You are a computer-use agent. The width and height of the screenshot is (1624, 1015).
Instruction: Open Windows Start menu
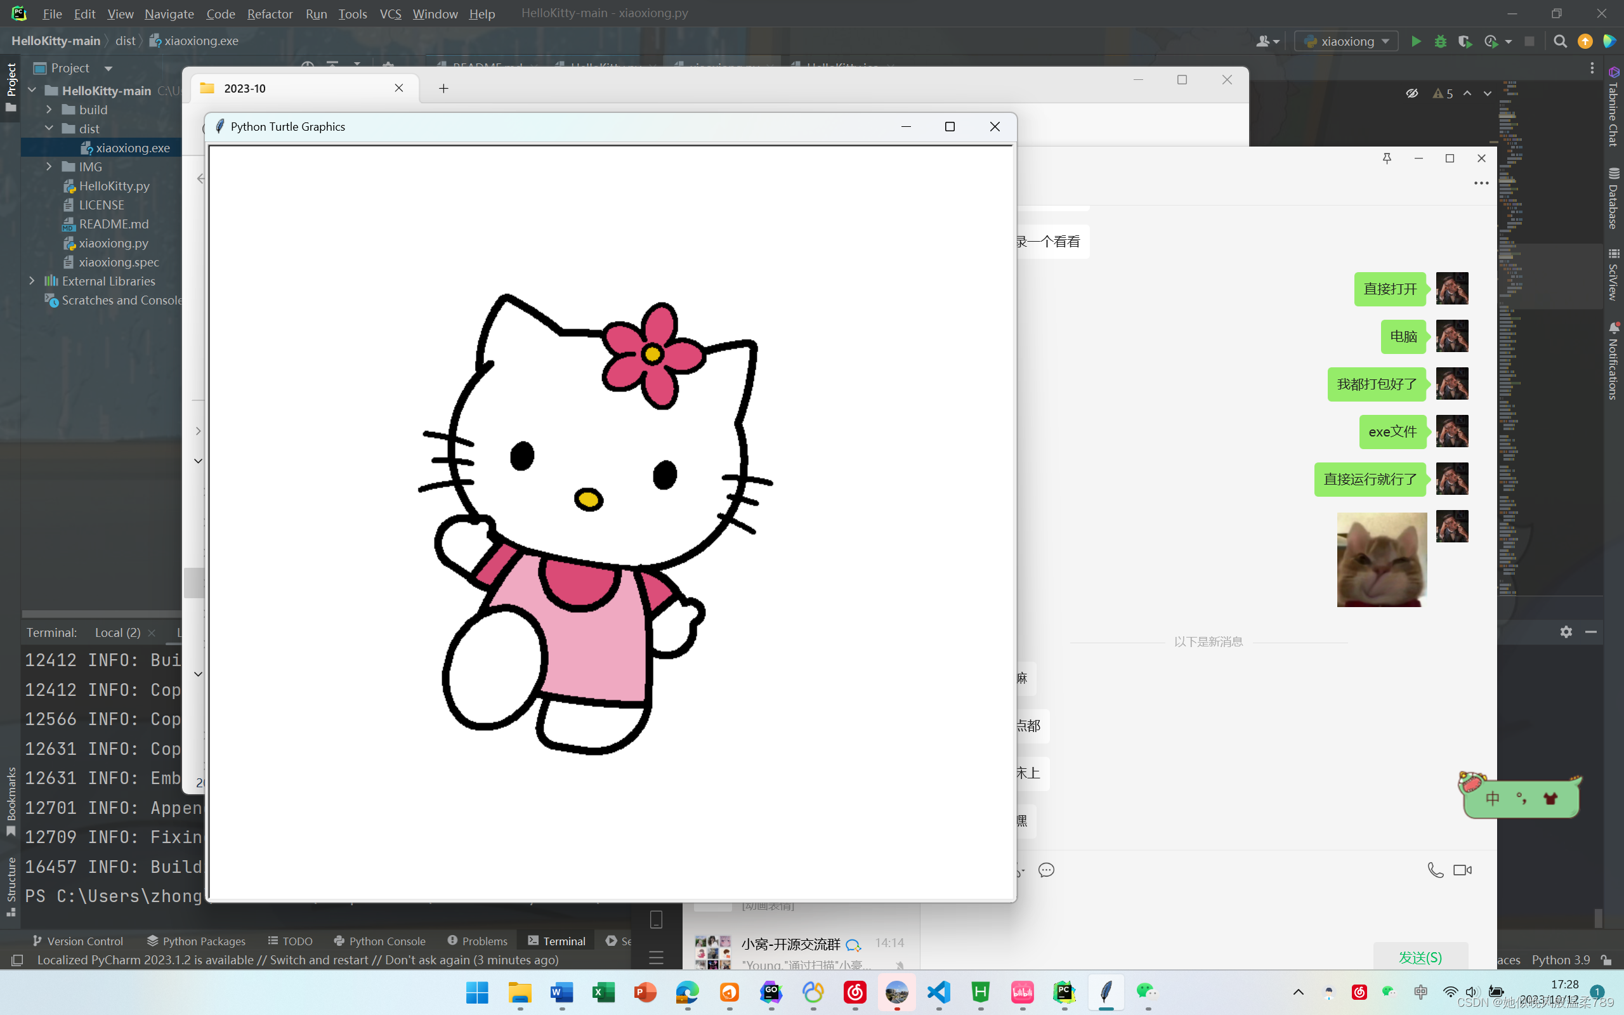point(477,992)
